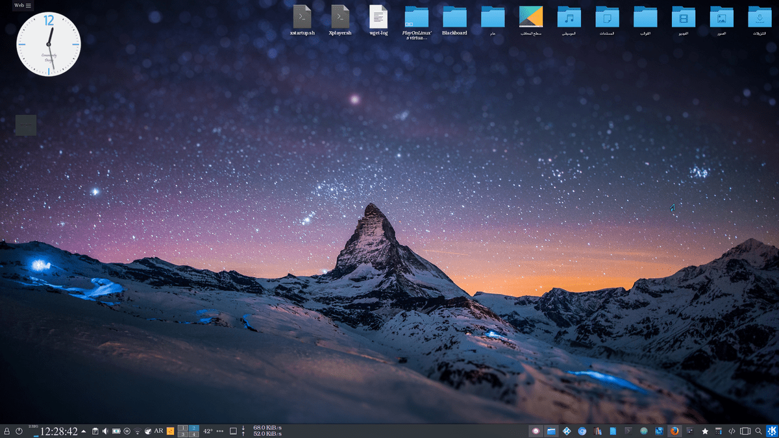Open the Dolphin file manager icon
Screen dimensions: 779x438
pos(551,431)
